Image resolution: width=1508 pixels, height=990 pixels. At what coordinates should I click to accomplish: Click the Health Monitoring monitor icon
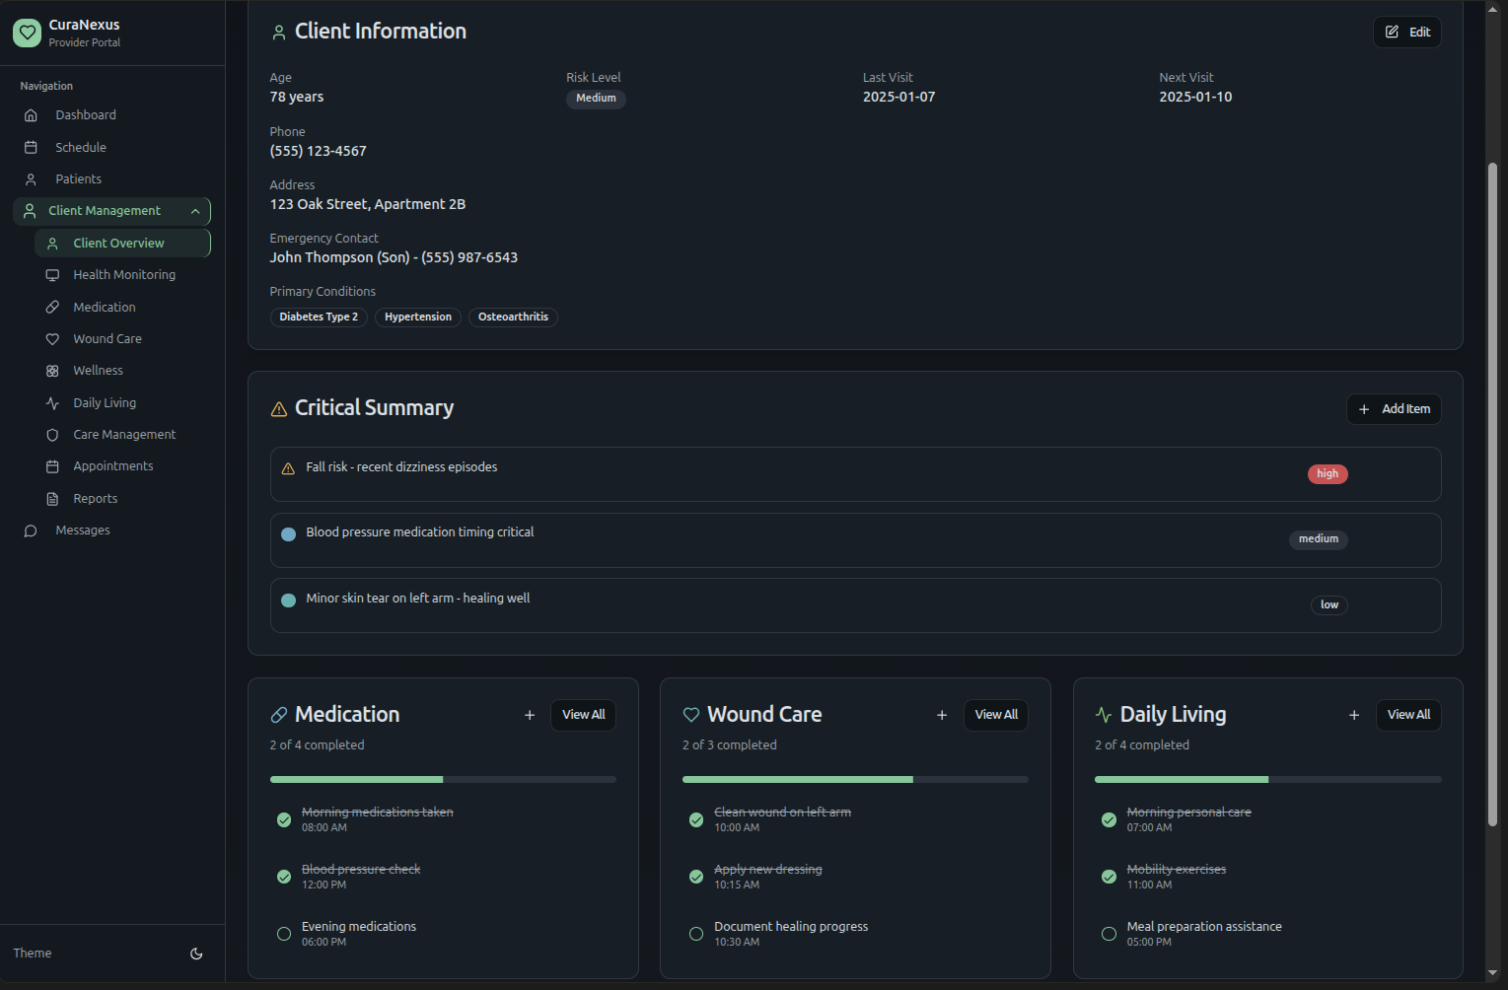tap(52, 274)
